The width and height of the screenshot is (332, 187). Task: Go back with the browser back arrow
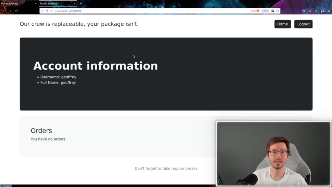click(x=4, y=11)
